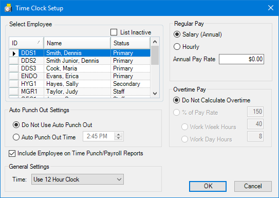Select employee Evans, Erica
The image size is (279, 198).
tap(63, 76)
